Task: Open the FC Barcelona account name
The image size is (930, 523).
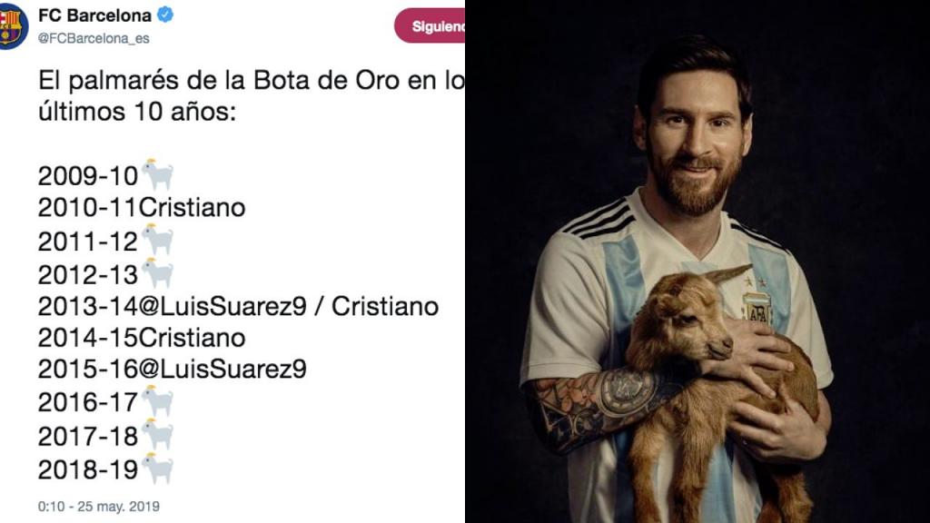Action: point(94,15)
